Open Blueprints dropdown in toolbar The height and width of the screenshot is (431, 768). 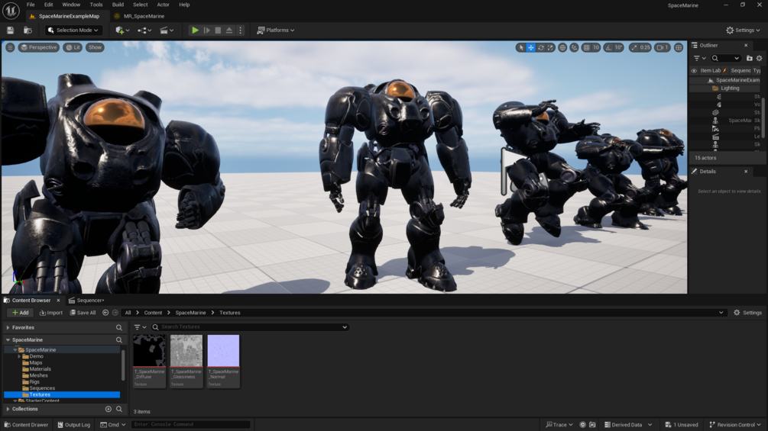[x=144, y=31]
